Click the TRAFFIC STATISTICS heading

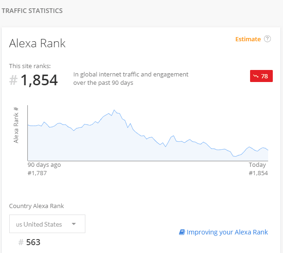coord(32,11)
